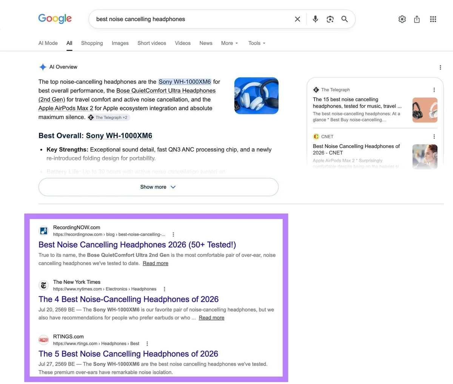Screen dimensions: 453x384
Task: Click into the search query input field
Action: click(x=193, y=19)
